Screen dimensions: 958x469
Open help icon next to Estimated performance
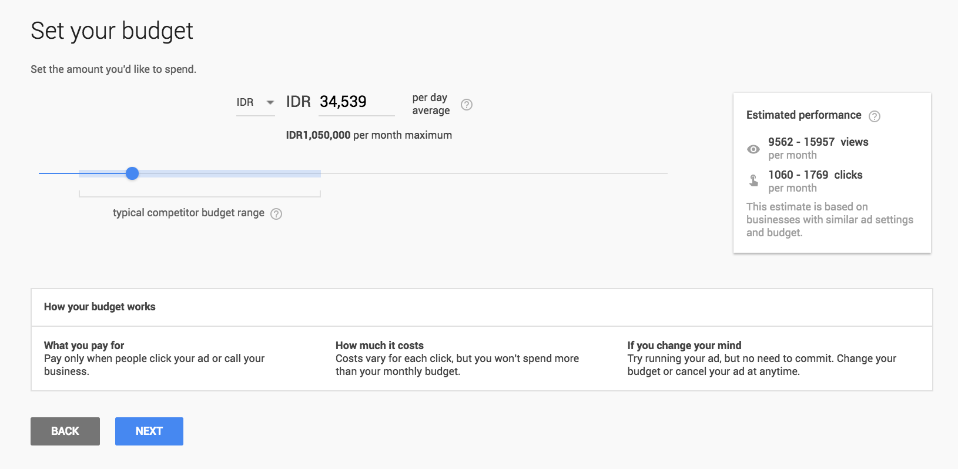[875, 116]
